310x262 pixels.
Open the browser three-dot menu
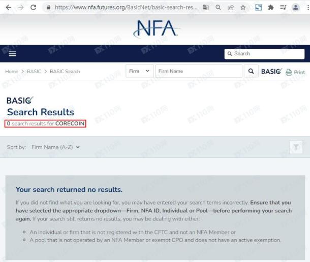pos(308,8)
